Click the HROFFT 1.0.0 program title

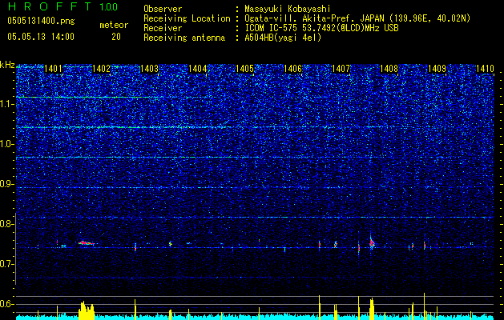(x=62, y=6)
